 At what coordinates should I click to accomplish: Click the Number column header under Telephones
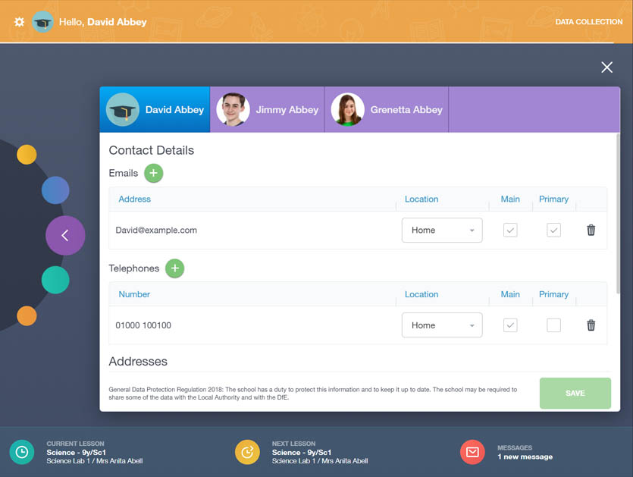(x=134, y=294)
